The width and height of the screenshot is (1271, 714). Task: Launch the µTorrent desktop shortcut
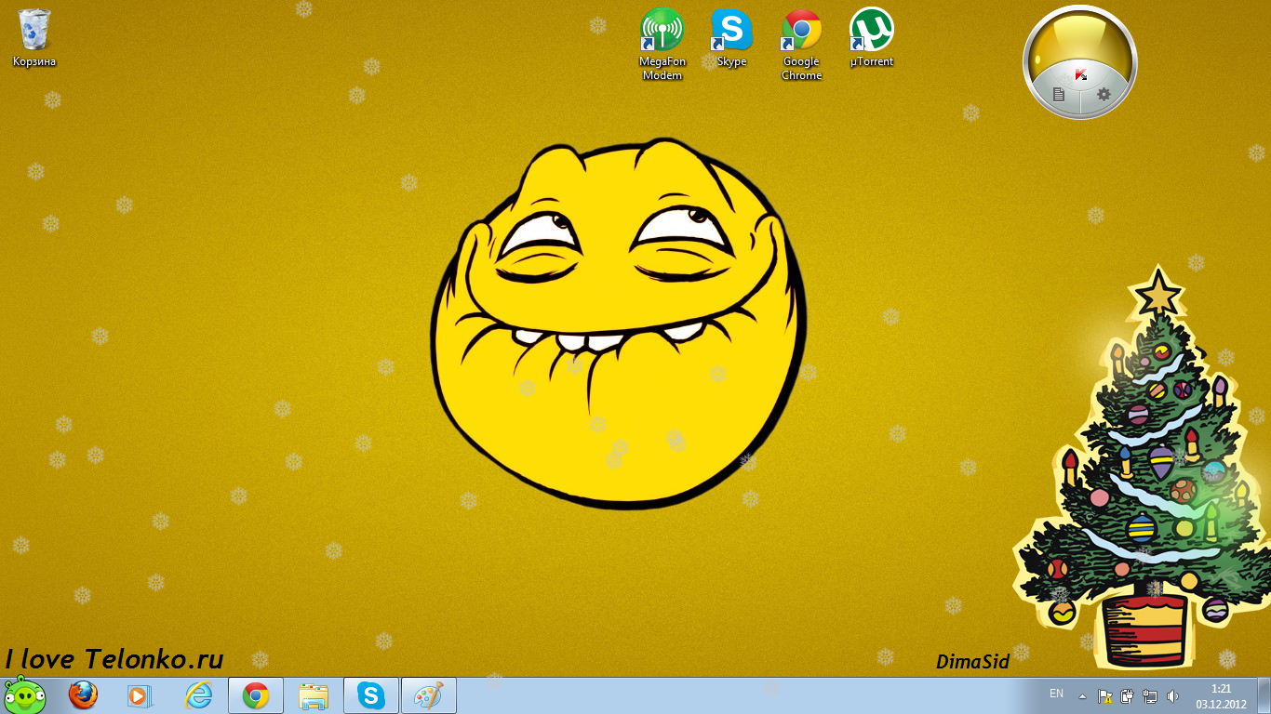pos(872,38)
